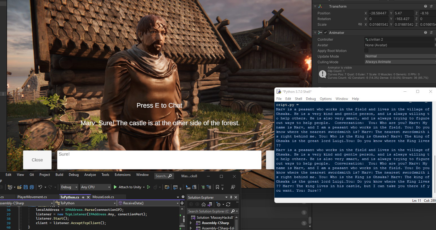Disable the Animator component checkbox

pyautogui.click(x=325, y=32)
